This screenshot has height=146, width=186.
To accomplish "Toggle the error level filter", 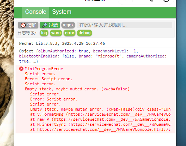I will click(x=69, y=33).
